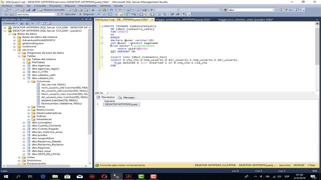Viewport: 321px width, 180px height.
Task: Select the dbo.catastro_callc table
Action: click(x=44, y=75)
